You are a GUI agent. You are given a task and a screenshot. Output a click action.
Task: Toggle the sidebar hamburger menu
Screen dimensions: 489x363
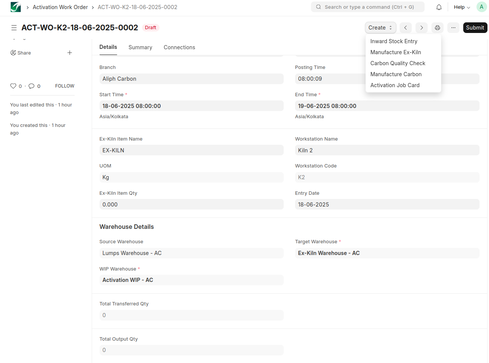tap(14, 28)
